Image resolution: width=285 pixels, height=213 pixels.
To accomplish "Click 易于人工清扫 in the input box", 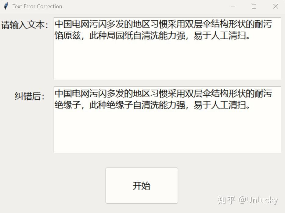I will tap(220, 35).
